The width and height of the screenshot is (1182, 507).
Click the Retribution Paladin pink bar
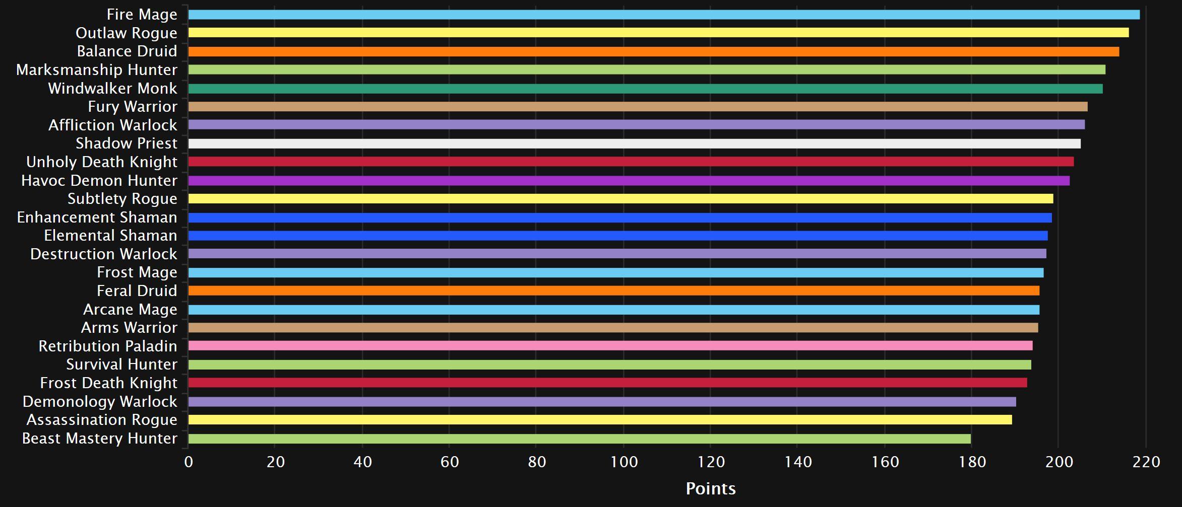pyautogui.click(x=610, y=346)
